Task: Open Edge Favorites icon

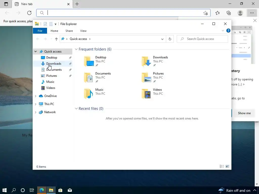Action: (218, 13)
